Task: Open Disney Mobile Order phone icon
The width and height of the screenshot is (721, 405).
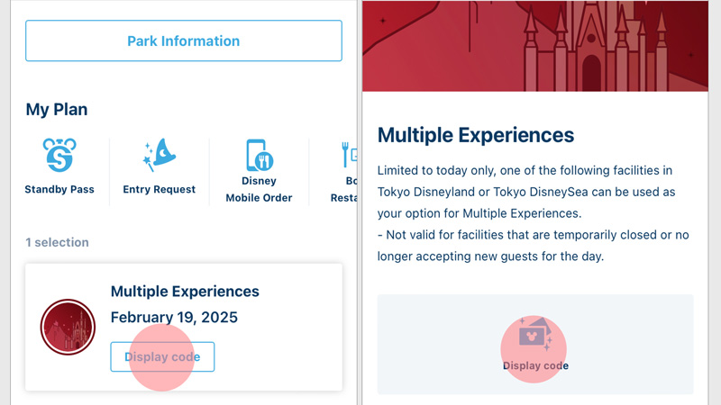Action: [x=260, y=155]
